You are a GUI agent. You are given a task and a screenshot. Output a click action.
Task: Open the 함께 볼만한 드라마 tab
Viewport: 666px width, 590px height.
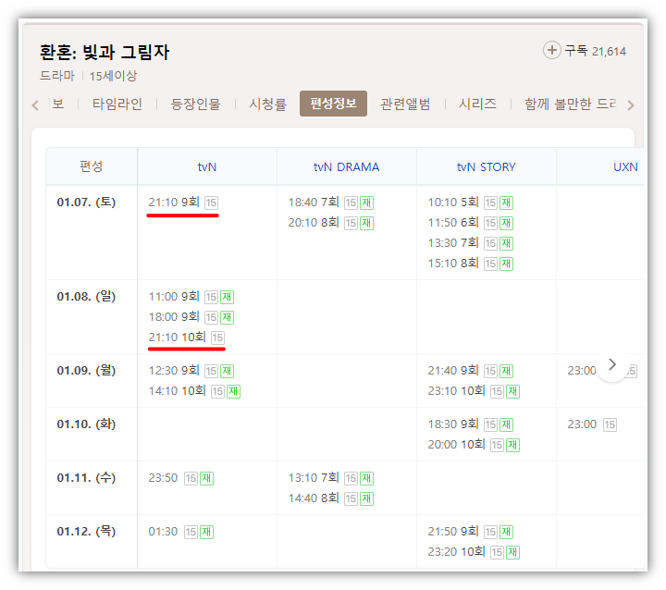coord(570,104)
